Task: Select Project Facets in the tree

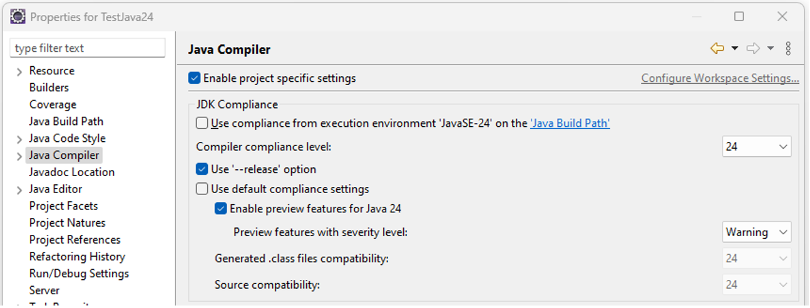Action: (64, 206)
